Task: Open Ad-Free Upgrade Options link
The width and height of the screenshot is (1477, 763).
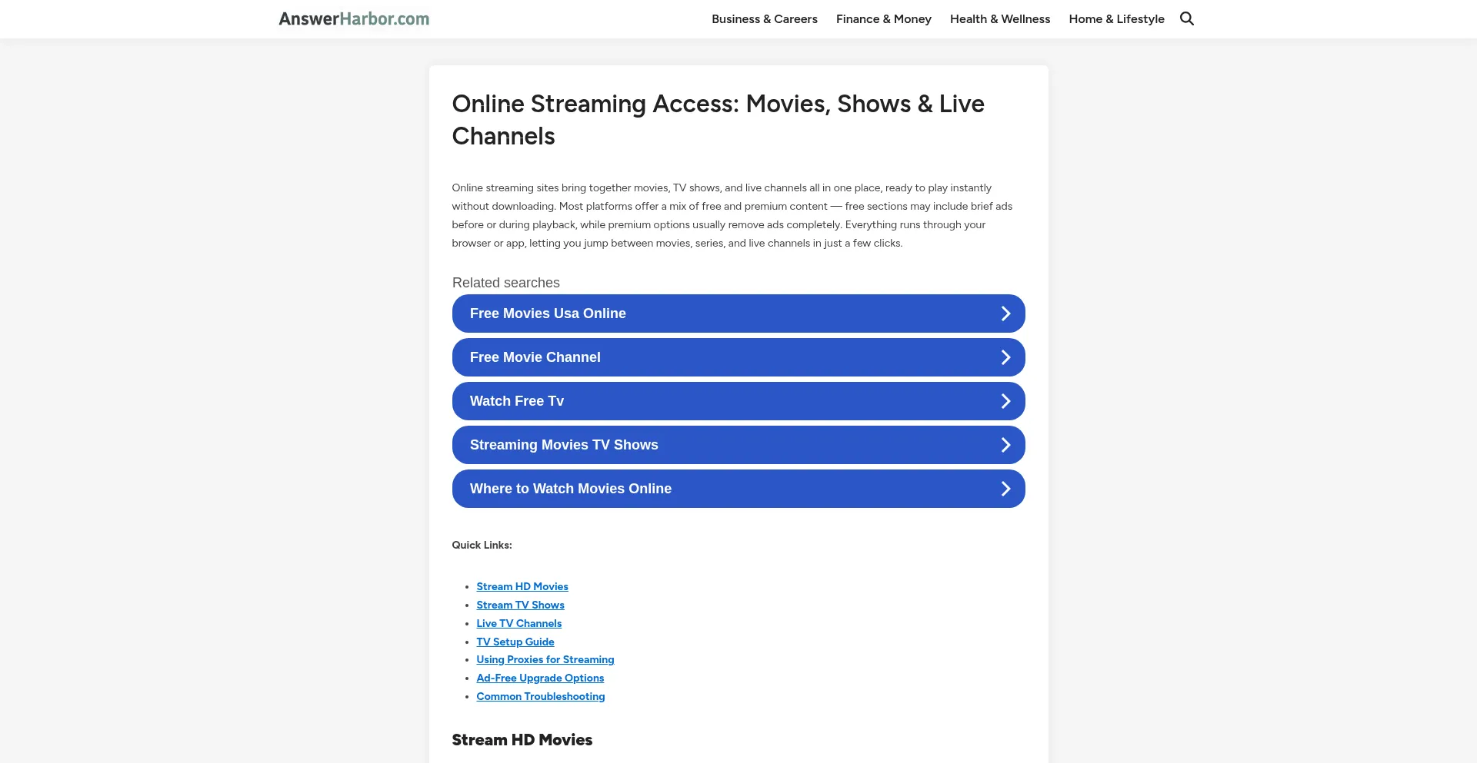Action: (x=540, y=678)
